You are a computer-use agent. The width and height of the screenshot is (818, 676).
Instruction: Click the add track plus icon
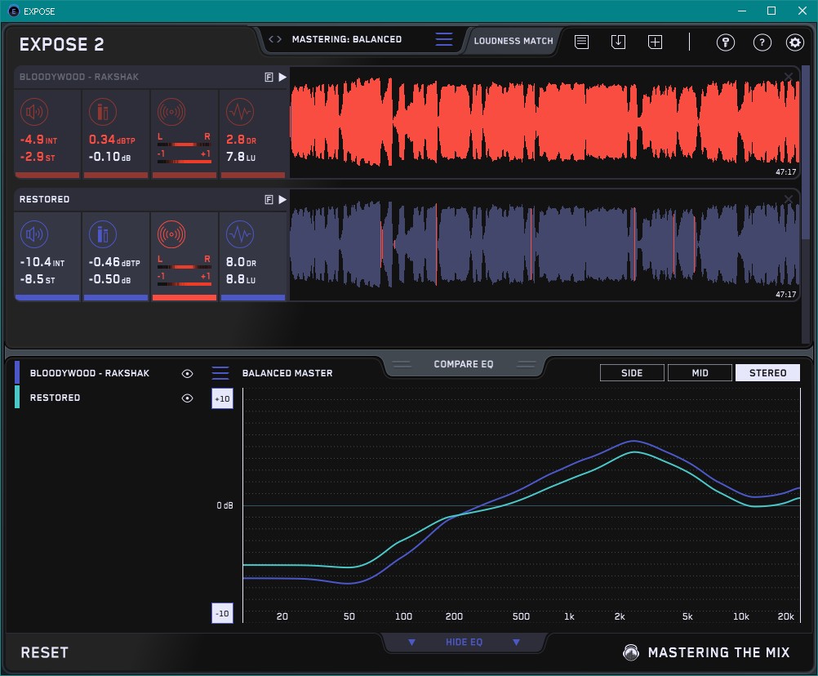655,42
